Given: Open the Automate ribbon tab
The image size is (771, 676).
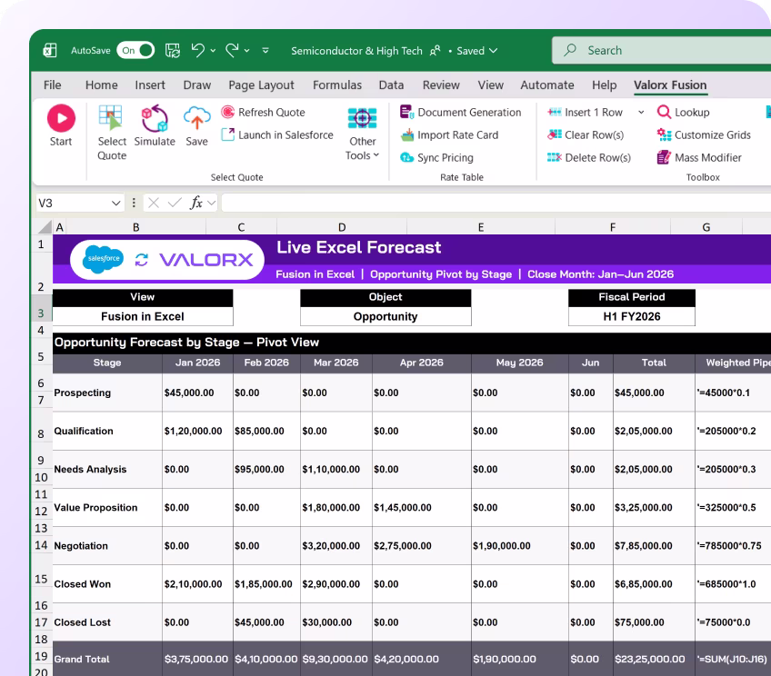Looking at the screenshot, I should pos(546,85).
